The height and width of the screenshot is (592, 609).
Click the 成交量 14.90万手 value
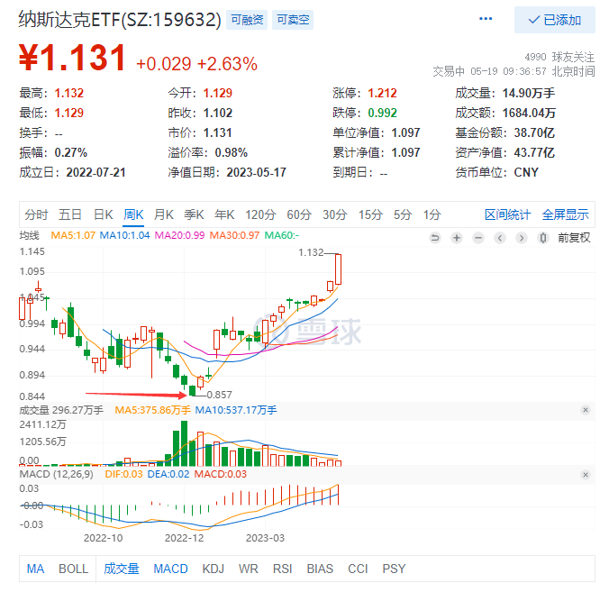point(528,93)
